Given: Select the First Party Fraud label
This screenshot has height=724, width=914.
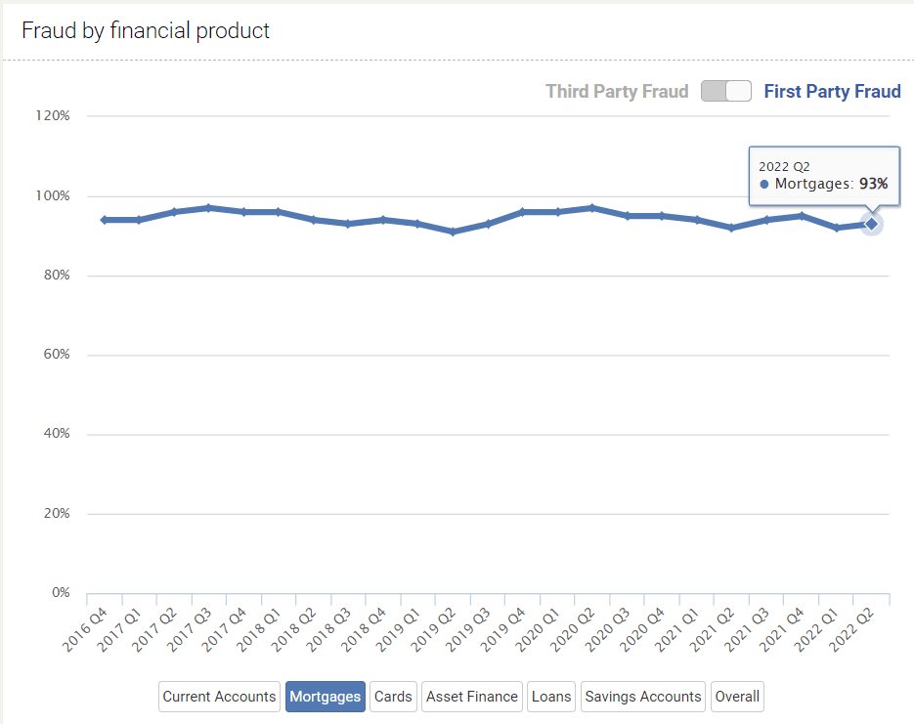Looking at the screenshot, I should [x=832, y=92].
